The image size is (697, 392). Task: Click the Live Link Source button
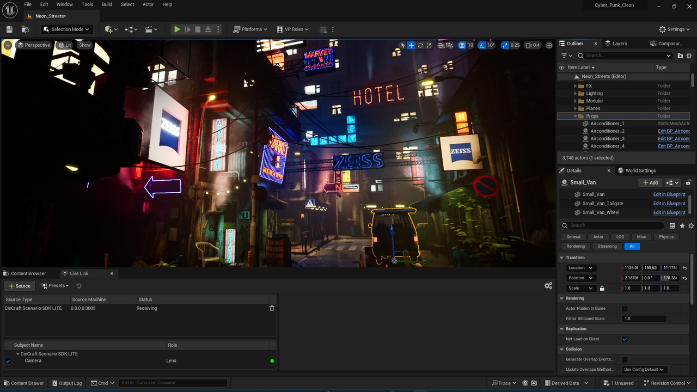coord(20,286)
